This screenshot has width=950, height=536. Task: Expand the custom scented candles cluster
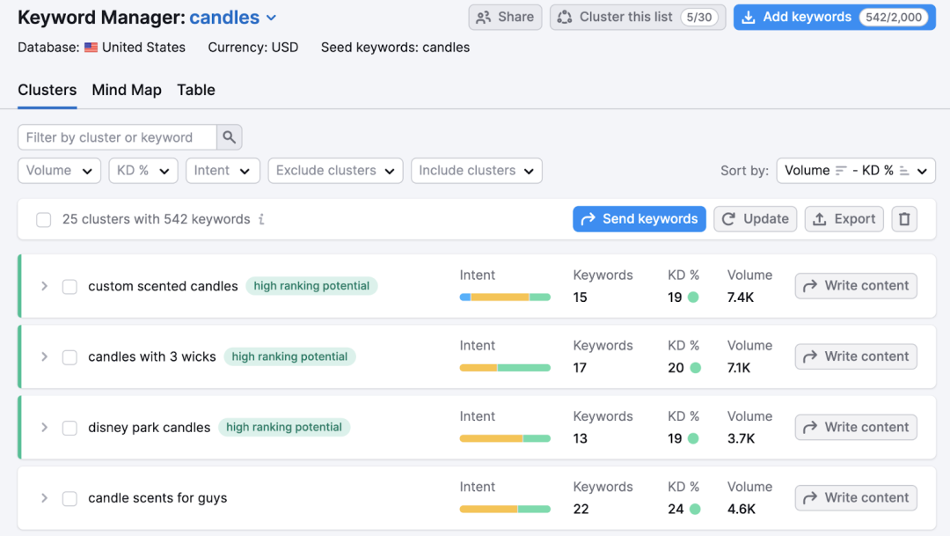click(44, 285)
